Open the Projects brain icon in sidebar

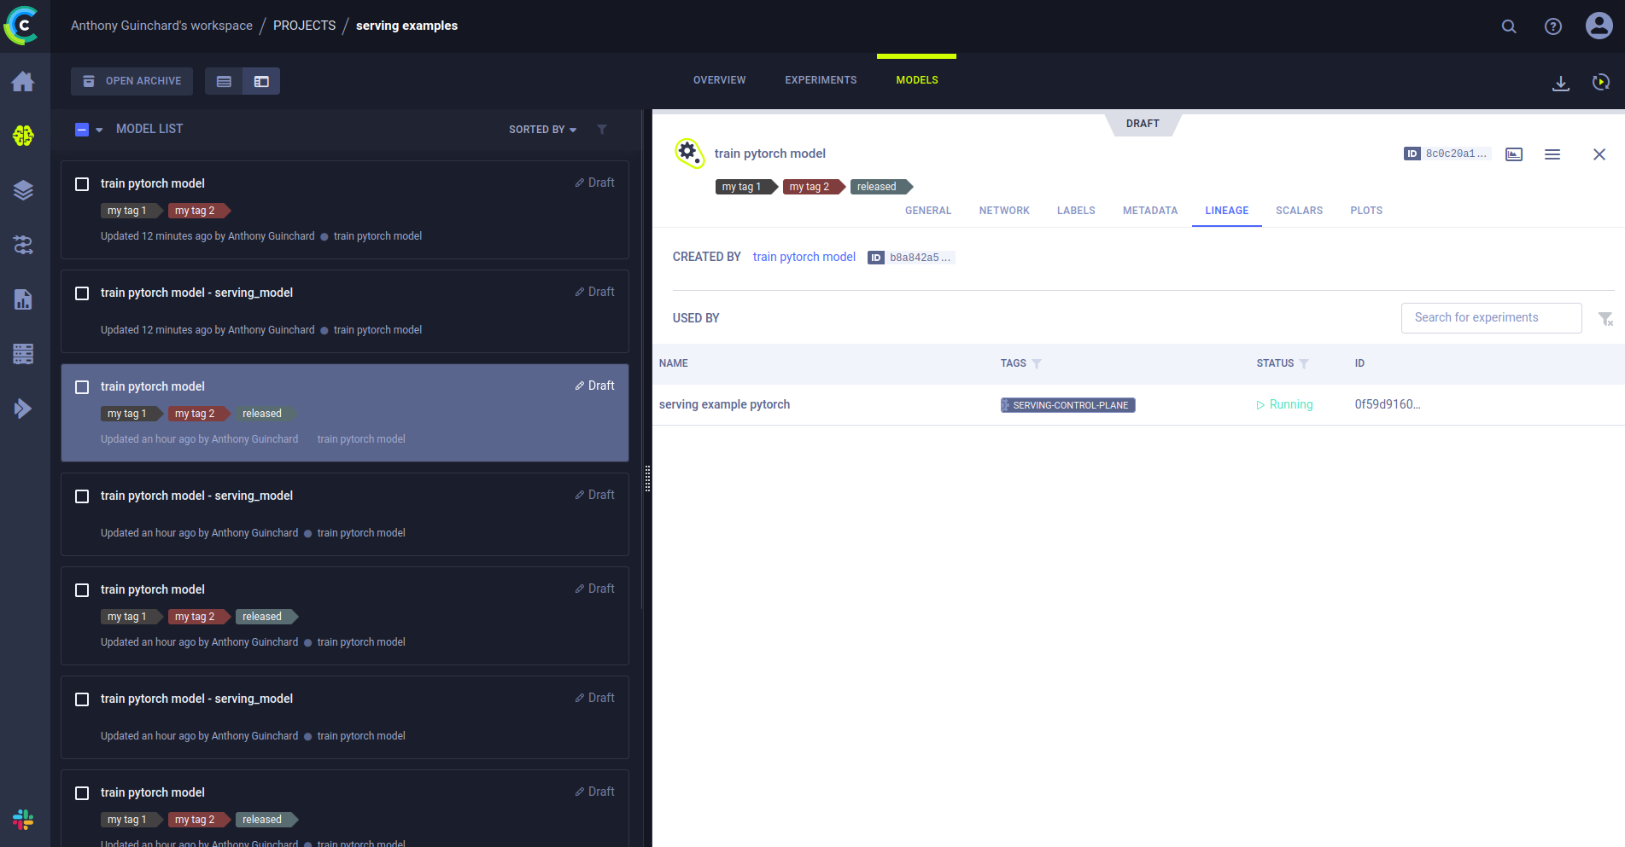click(x=23, y=136)
